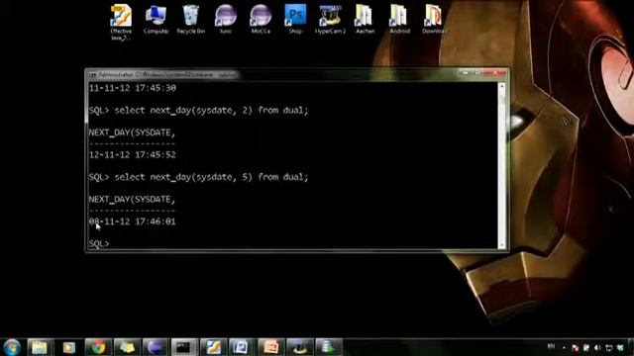
Task: Click the query line with next_day(sysdate, 2)
Action: pos(198,110)
